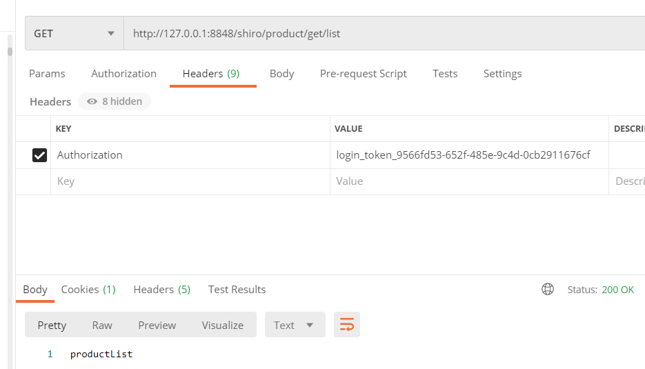Open the GET method dropdown
The image size is (645, 369).
pyautogui.click(x=75, y=33)
